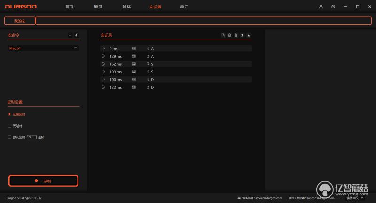Open the settings gear in the title bar
376x203 pixels.
tap(333, 7)
